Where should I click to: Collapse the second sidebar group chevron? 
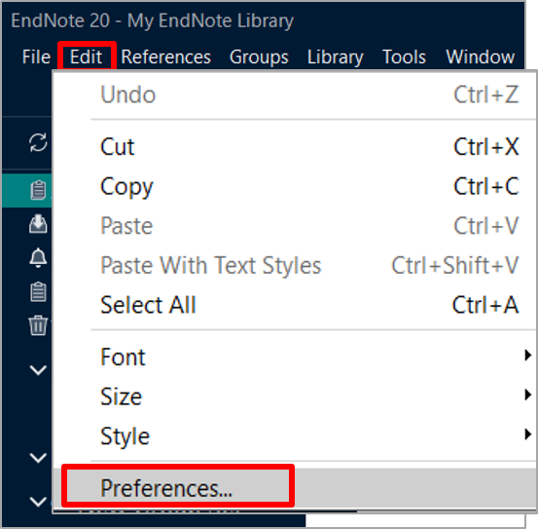(x=38, y=458)
